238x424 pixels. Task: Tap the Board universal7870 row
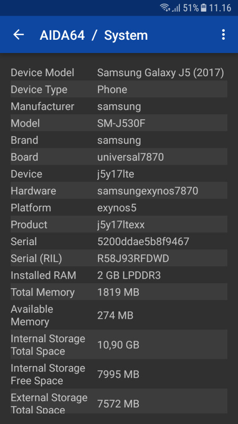pyautogui.click(x=119, y=157)
